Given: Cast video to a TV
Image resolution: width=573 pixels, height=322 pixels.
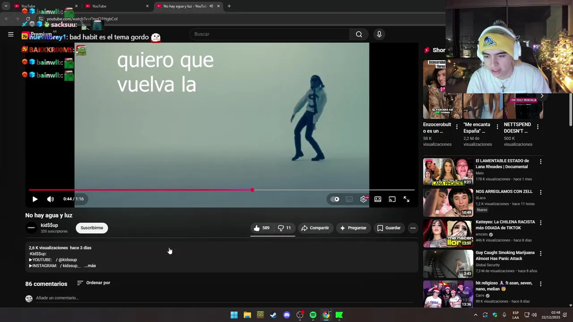Looking at the screenshot, I should click(392, 199).
